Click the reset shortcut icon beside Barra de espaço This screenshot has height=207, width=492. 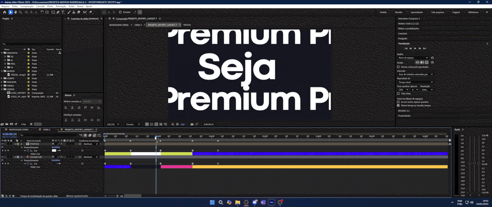(x=432, y=58)
